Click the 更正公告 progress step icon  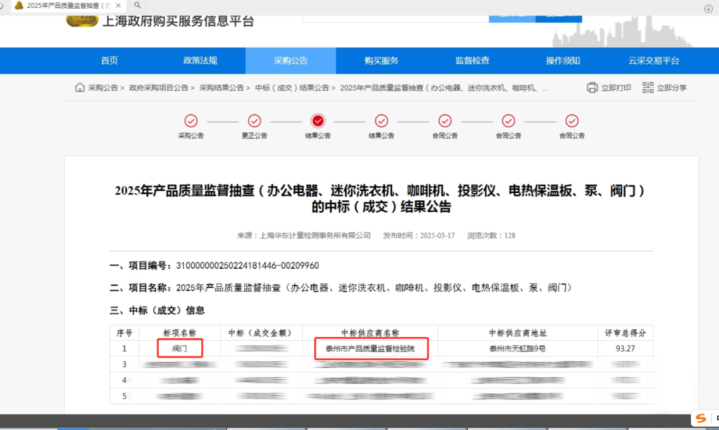254,122
